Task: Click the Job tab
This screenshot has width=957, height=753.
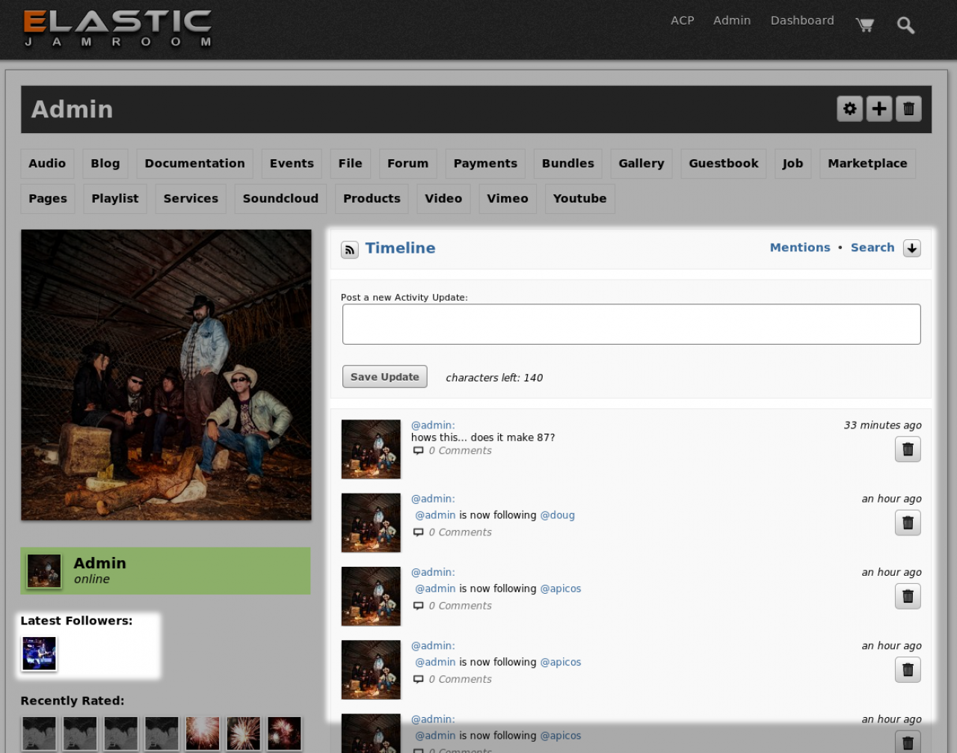Action: (x=793, y=164)
